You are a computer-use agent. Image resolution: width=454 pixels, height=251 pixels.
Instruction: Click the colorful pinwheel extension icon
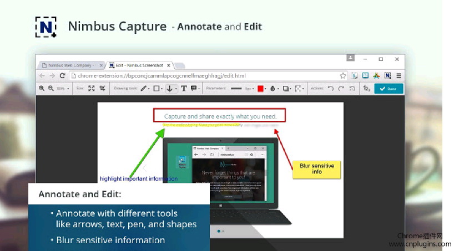[x=376, y=76]
